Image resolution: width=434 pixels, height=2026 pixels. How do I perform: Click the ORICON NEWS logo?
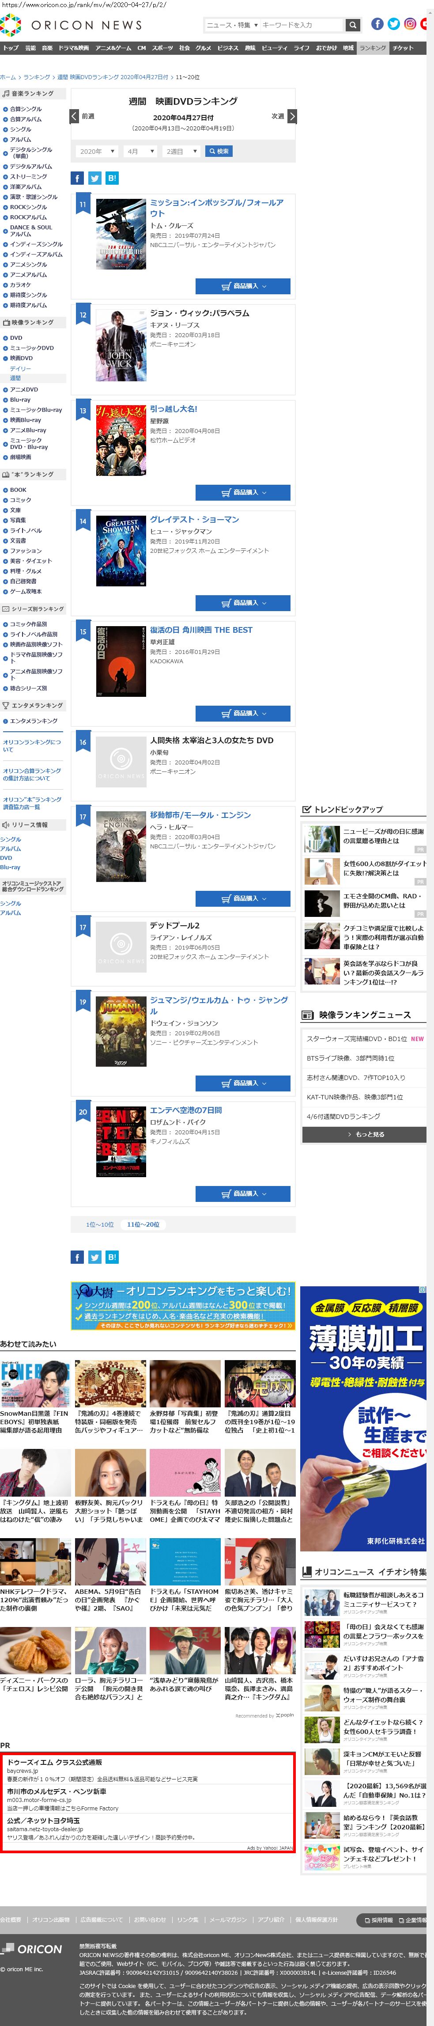pos(72,25)
